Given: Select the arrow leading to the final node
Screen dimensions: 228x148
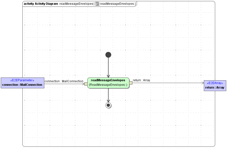Looking at the screenshot, I should 108,97.
